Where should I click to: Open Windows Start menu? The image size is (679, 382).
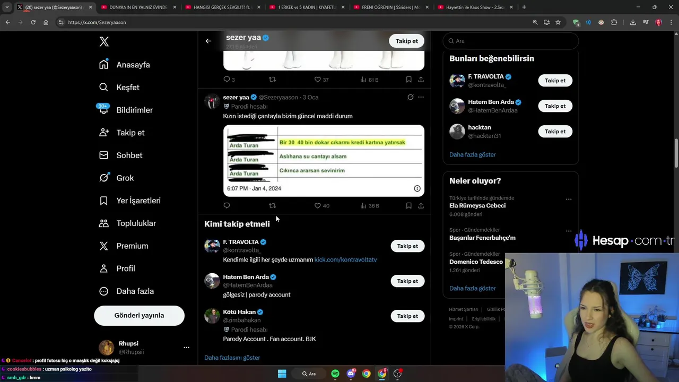pyautogui.click(x=282, y=374)
